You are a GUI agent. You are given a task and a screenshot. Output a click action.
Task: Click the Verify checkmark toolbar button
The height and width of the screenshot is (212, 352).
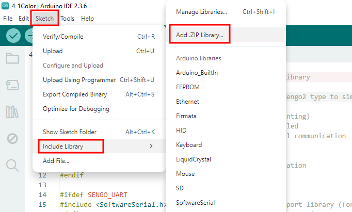click(13, 36)
